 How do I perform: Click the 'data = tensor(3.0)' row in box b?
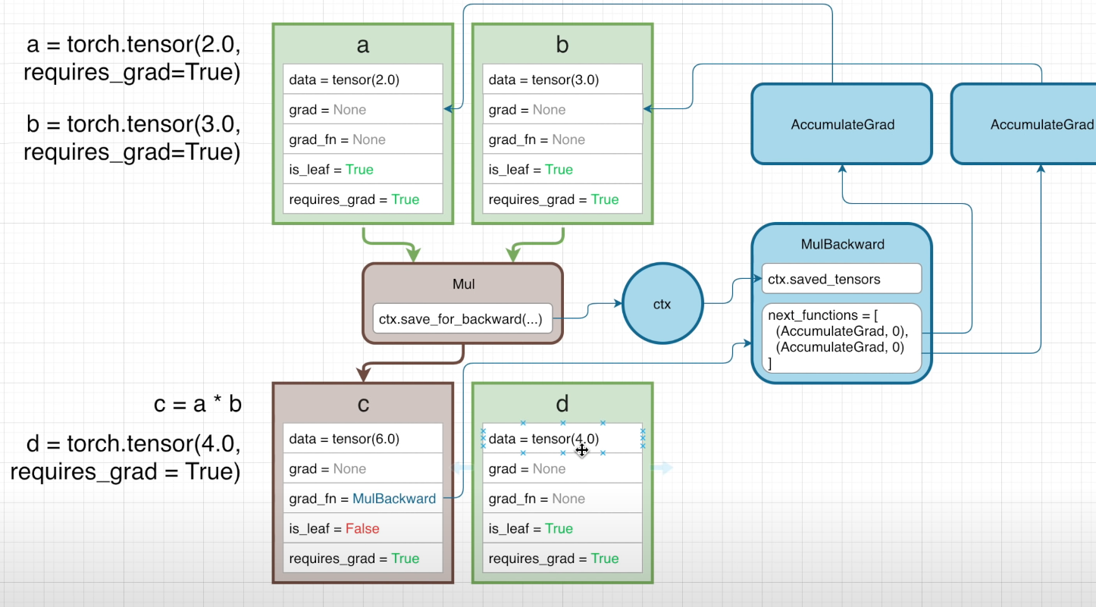[x=562, y=80]
